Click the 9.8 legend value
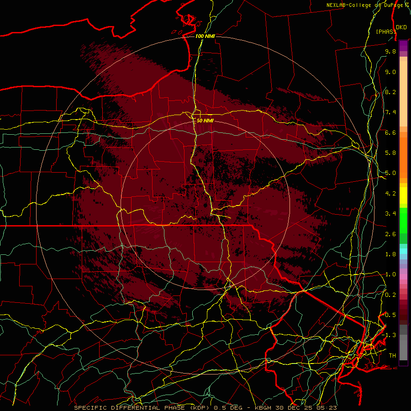The image size is (411, 411). [x=390, y=51]
